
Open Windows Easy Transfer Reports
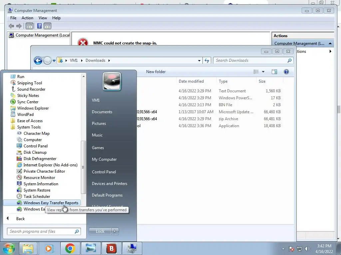[x=42, y=203]
